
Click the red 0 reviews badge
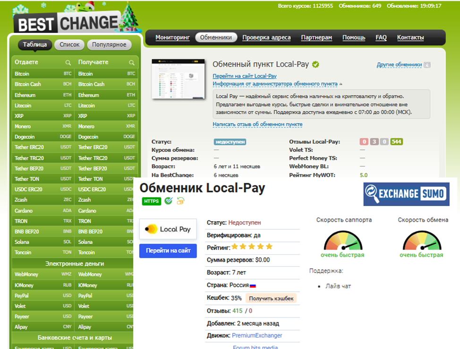364,142
